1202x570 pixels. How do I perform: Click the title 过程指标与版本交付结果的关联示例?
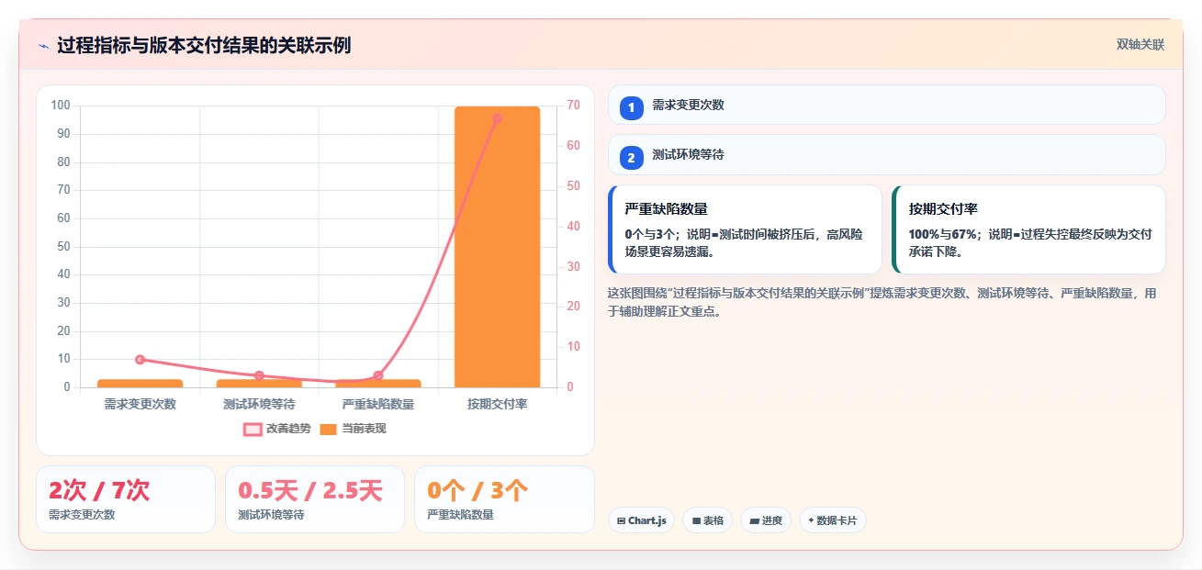(x=204, y=45)
